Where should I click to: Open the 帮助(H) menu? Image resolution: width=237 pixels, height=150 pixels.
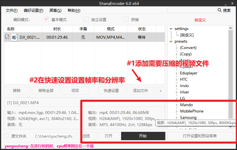74,10
